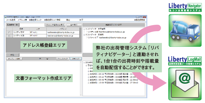Click the Liberty Navigator logo banner
This screenshot has width=205, height=103.
coord(185,7)
